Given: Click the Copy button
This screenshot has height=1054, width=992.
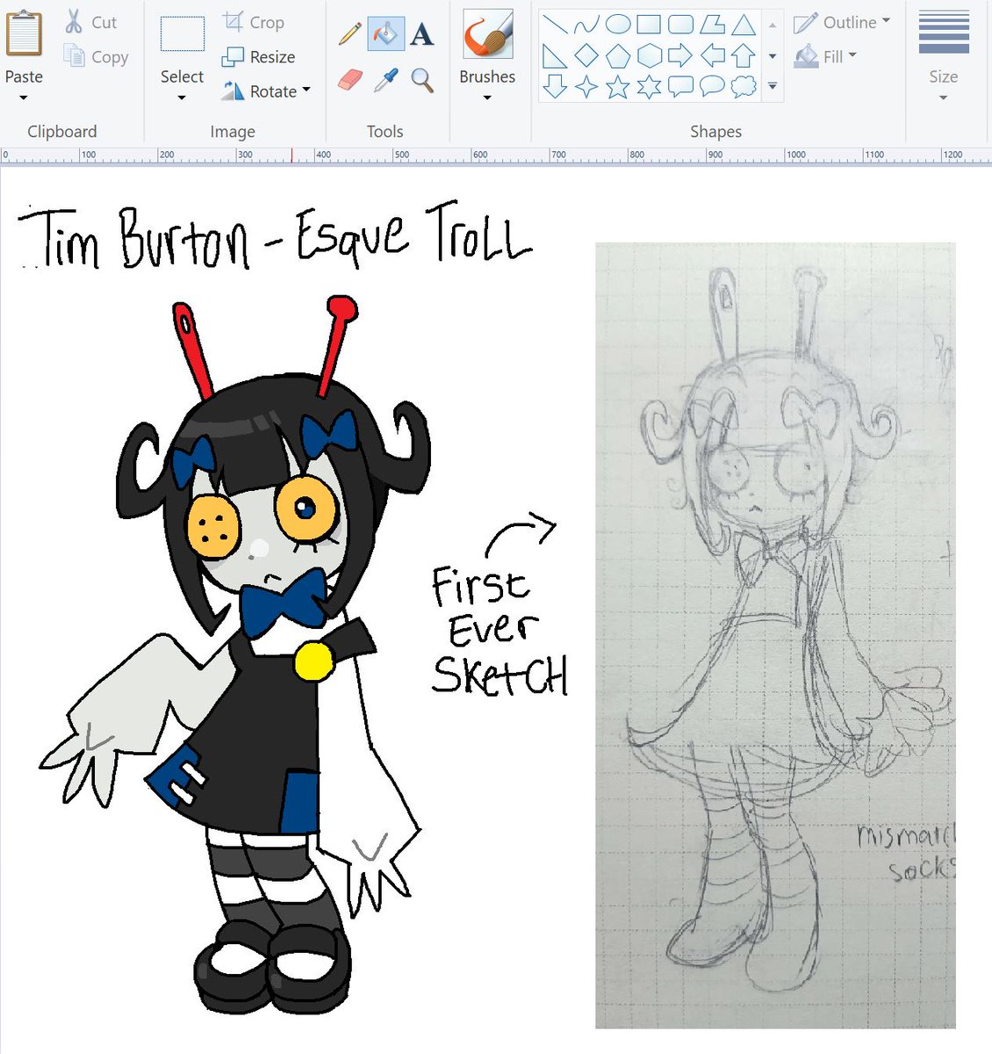Looking at the screenshot, I should 97,56.
